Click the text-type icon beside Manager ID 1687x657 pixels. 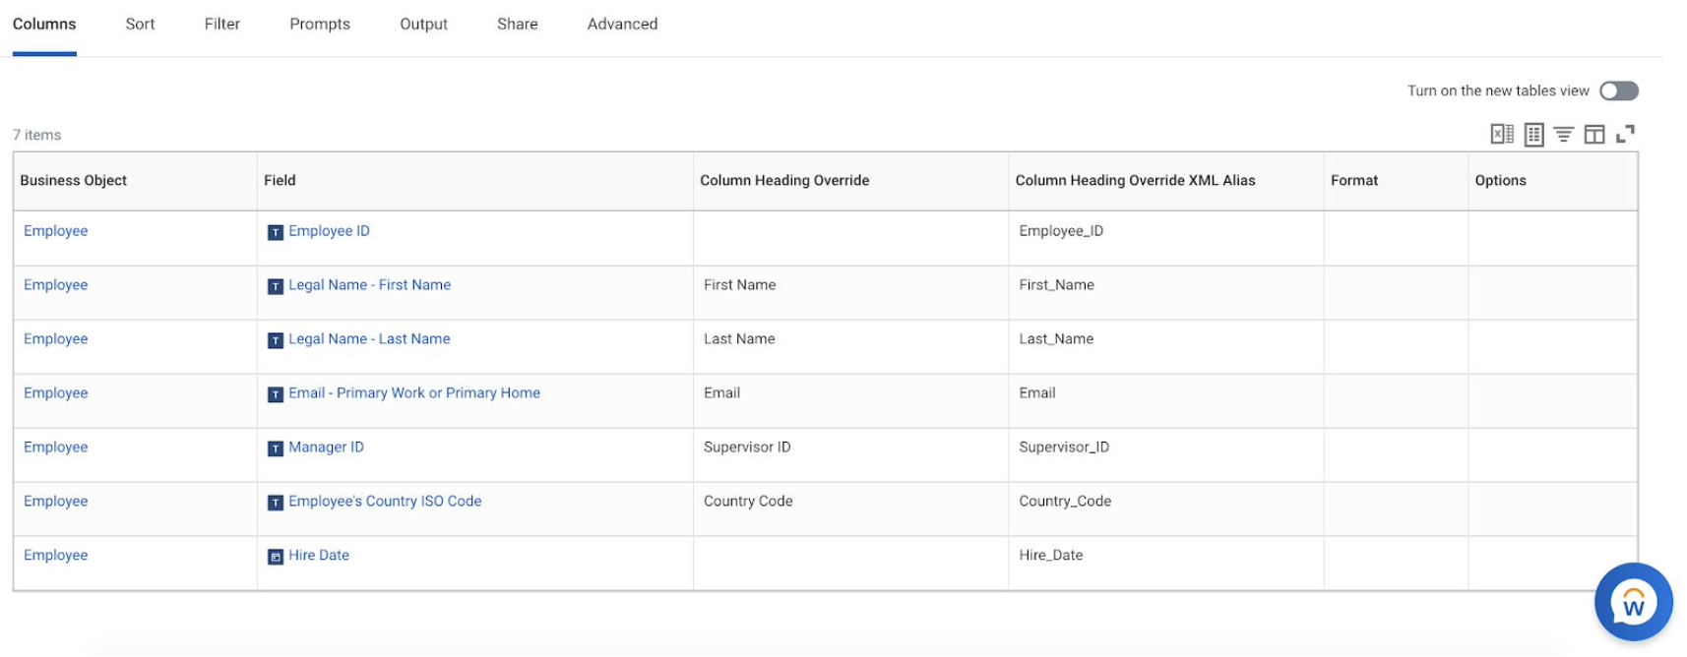276,448
